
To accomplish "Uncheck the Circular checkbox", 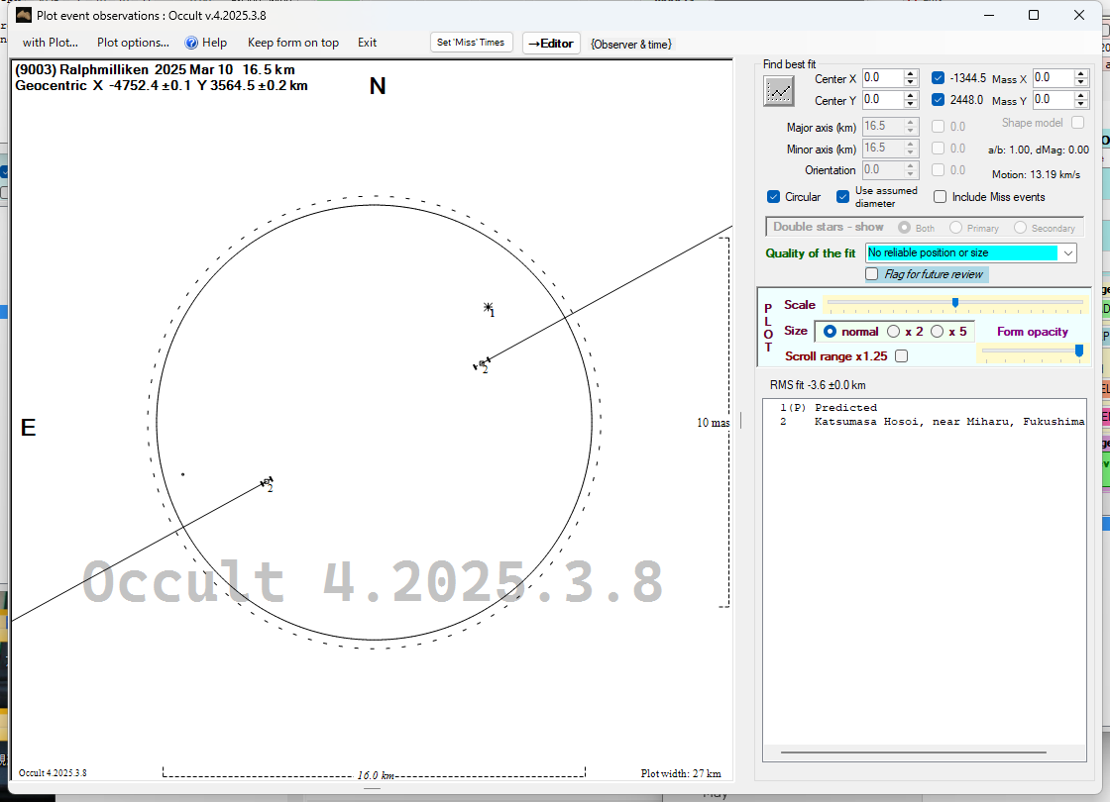I will click(x=774, y=197).
